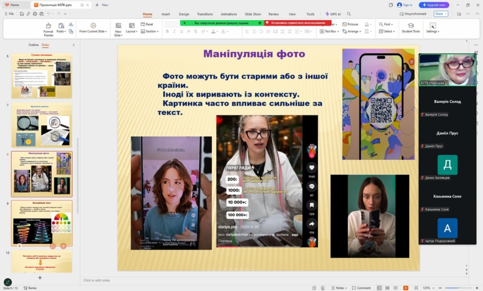The height and width of the screenshot is (291, 483).
Task: Start slideshow From Current Slide
Action: pyautogui.click(x=93, y=28)
